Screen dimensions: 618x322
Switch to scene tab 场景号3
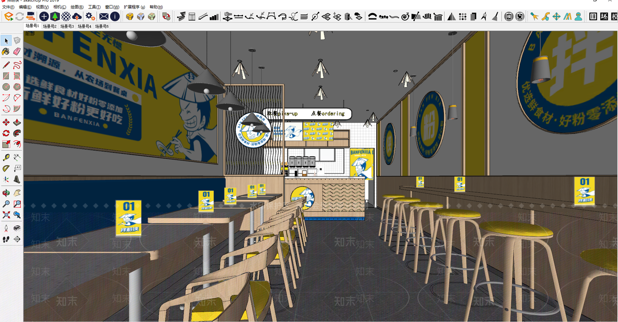click(67, 26)
